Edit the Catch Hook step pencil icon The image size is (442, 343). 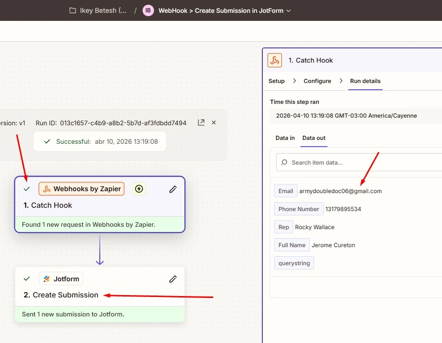[173, 189]
